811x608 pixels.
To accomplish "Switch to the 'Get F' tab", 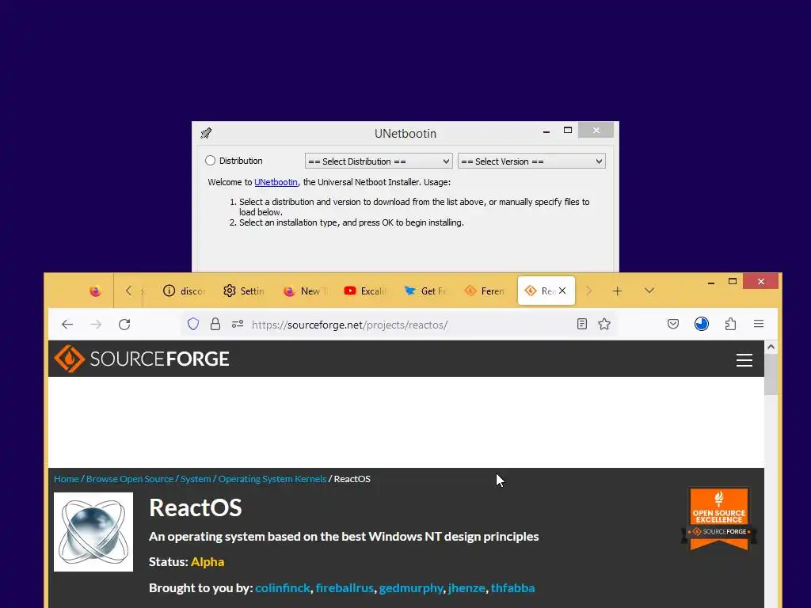I will tap(425, 291).
